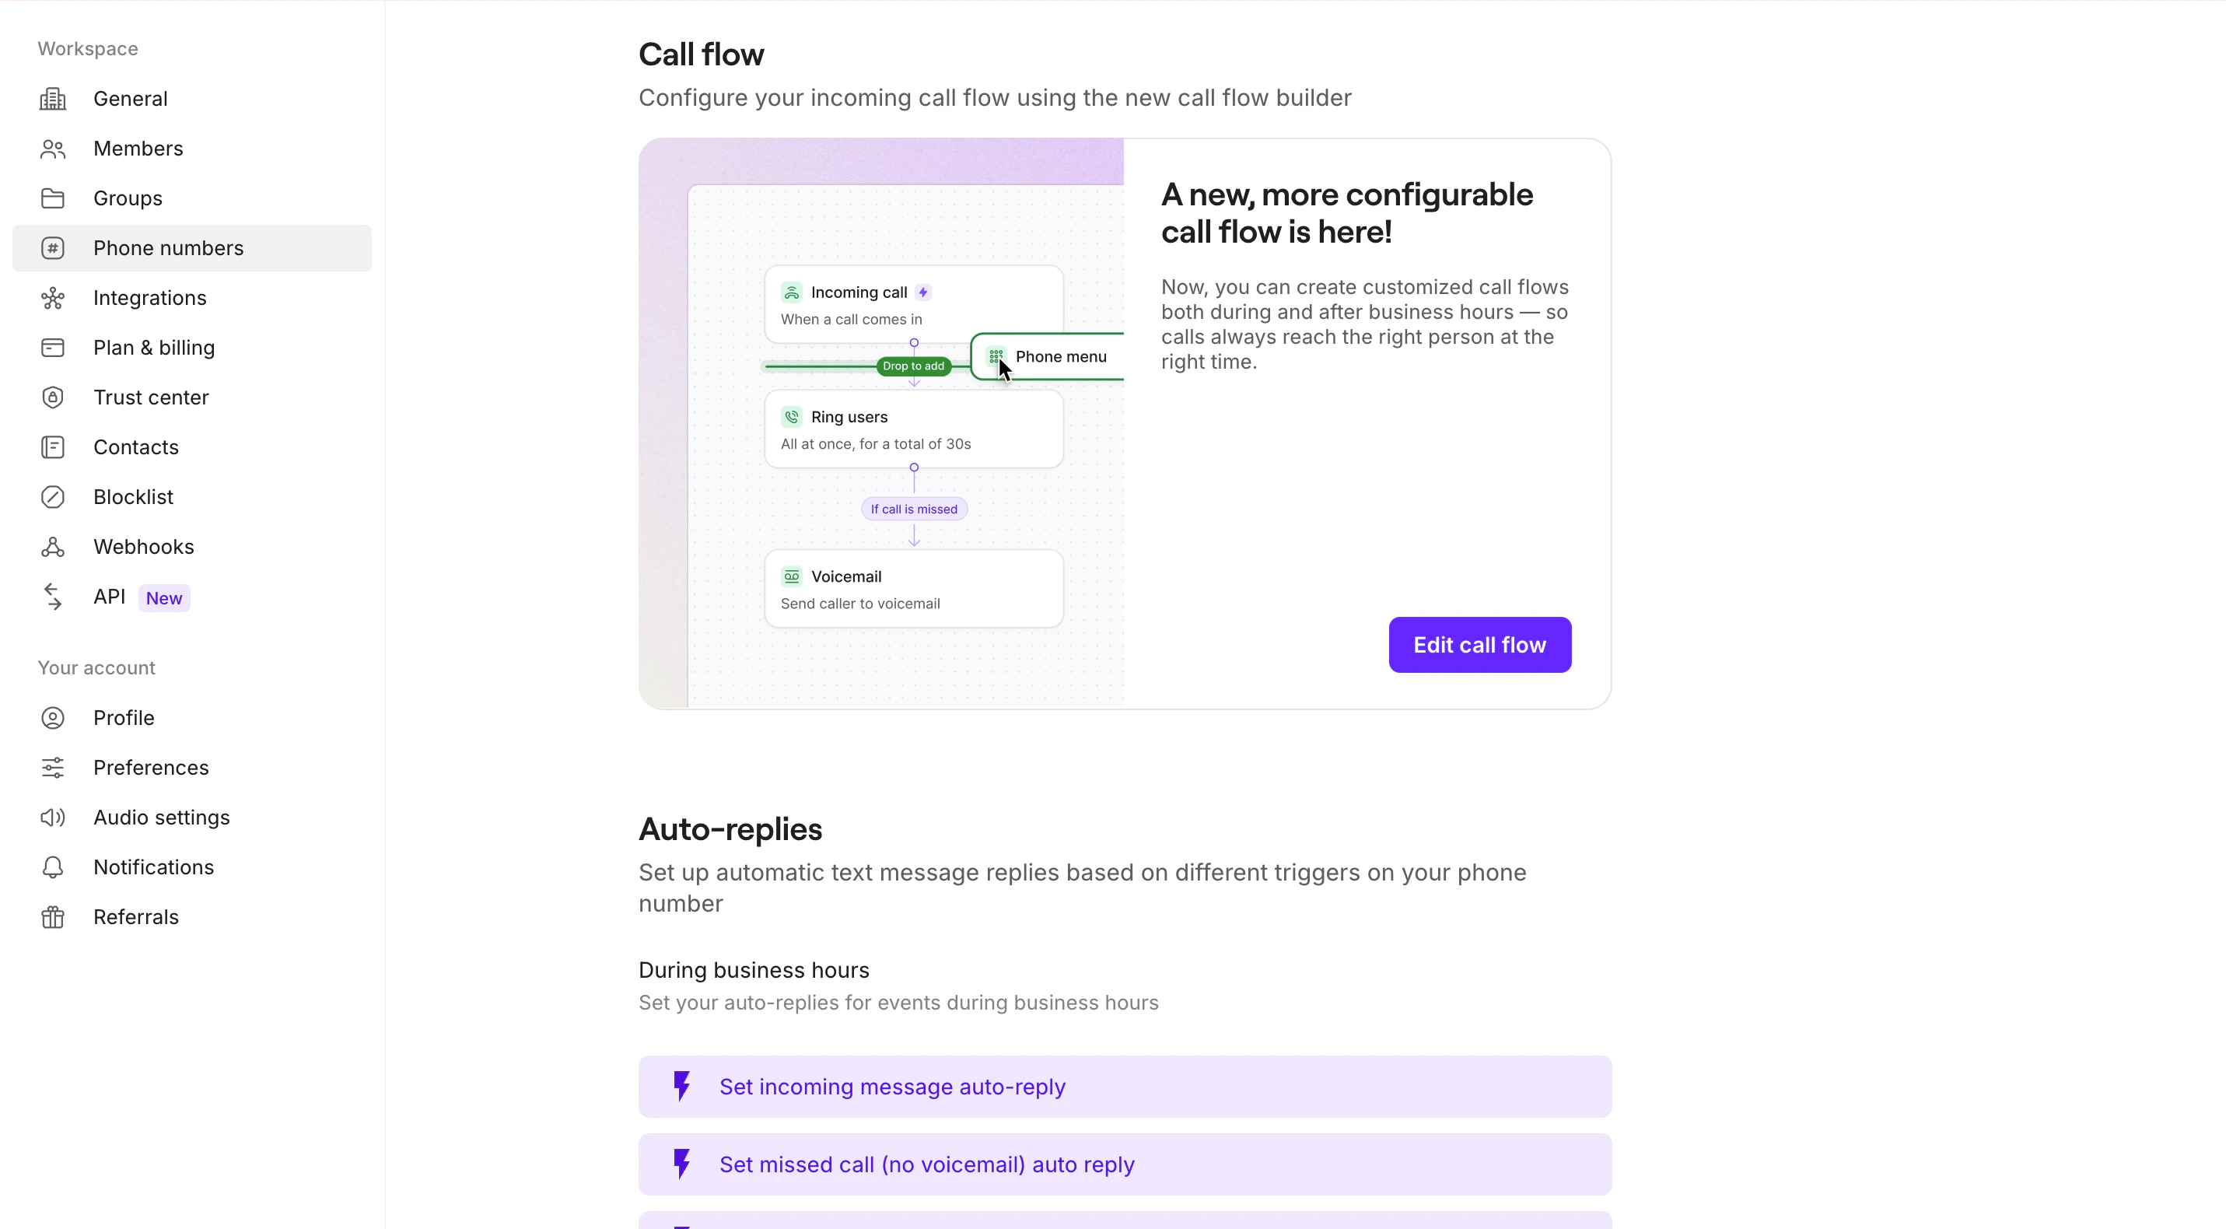Click the API arrows icon
Image resolution: width=2226 pixels, height=1229 pixels.
coord(53,597)
